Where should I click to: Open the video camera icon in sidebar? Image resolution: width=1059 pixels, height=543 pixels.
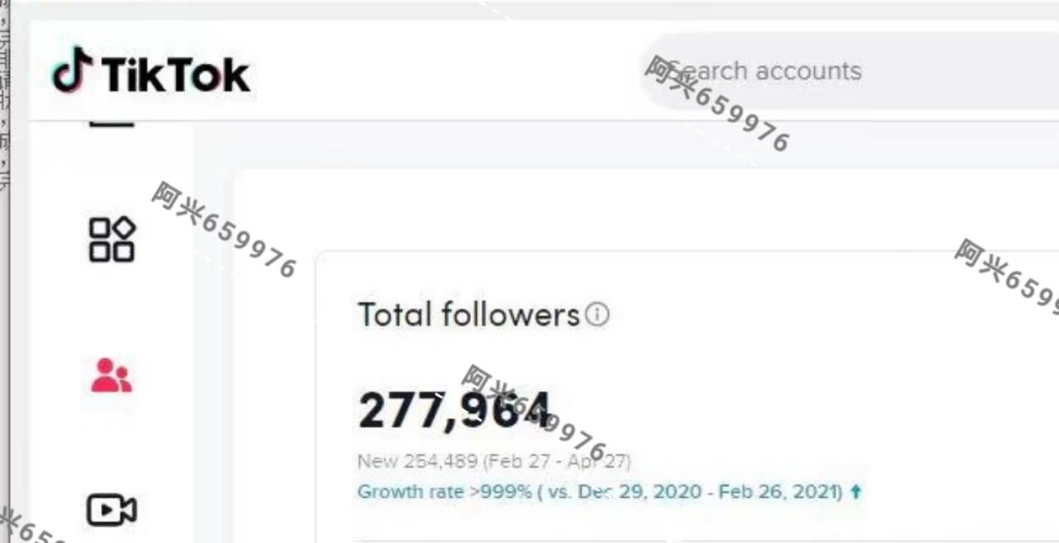[112, 510]
